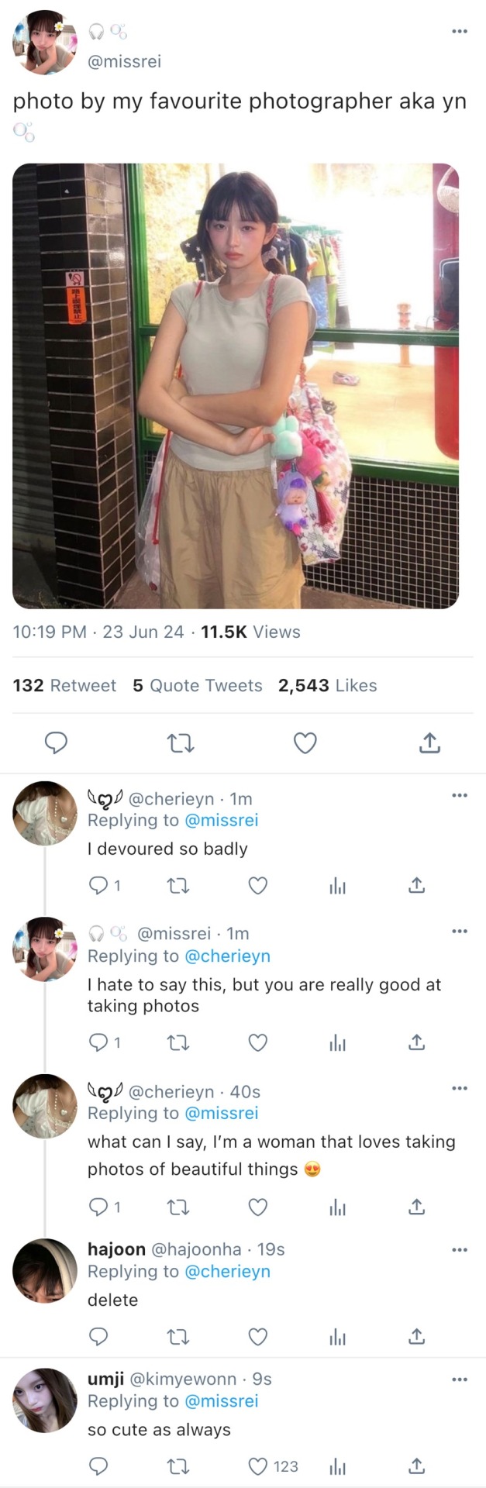Reply to the main tweet by @missrei

pos(56,743)
